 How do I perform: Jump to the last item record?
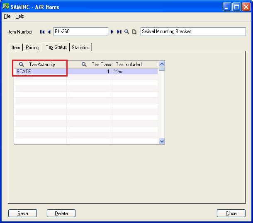tap(119, 32)
